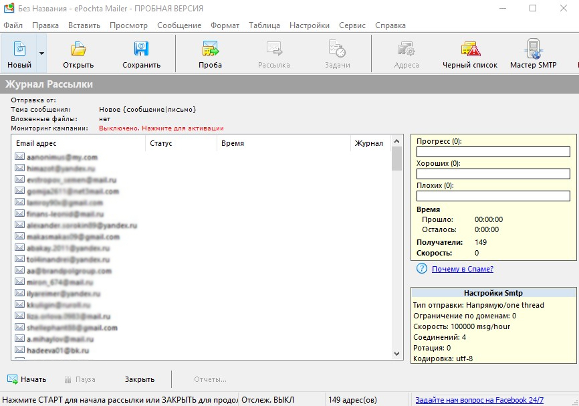Launch the Мастер SMTP wizard
Image resolution: width=579 pixels, height=406 pixels.
pyautogui.click(x=534, y=54)
